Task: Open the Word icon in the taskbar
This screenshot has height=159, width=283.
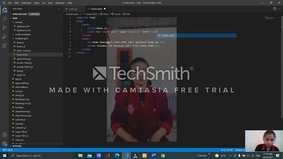Action: tap(153, 155)
